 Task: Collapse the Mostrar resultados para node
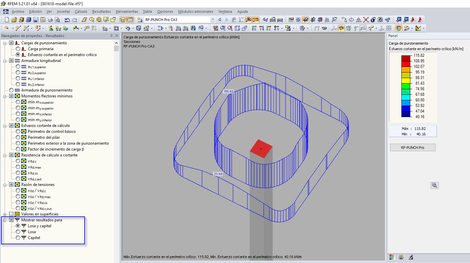[5, 220]
